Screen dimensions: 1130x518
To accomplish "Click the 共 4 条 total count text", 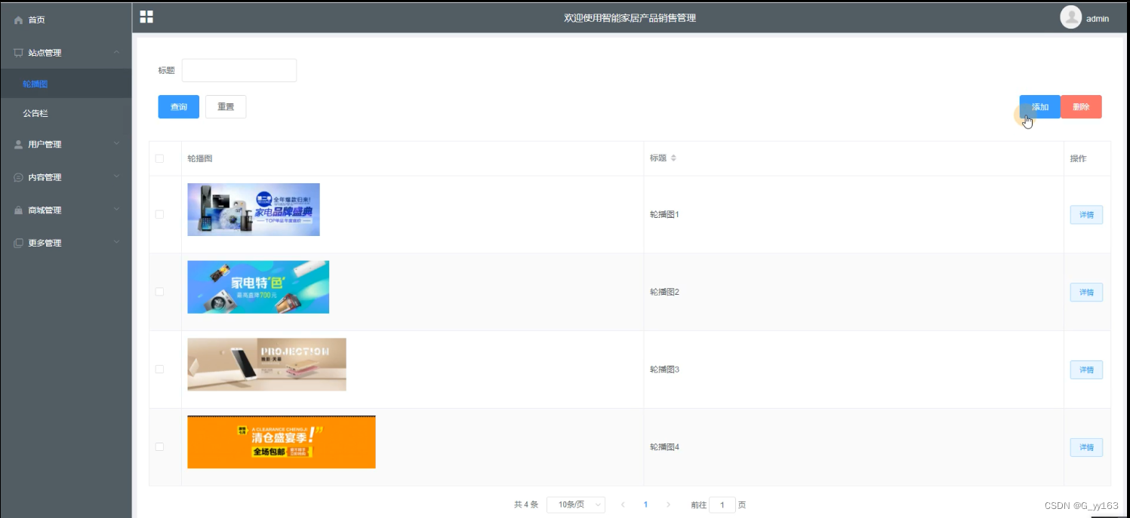I will coord(526,504).
